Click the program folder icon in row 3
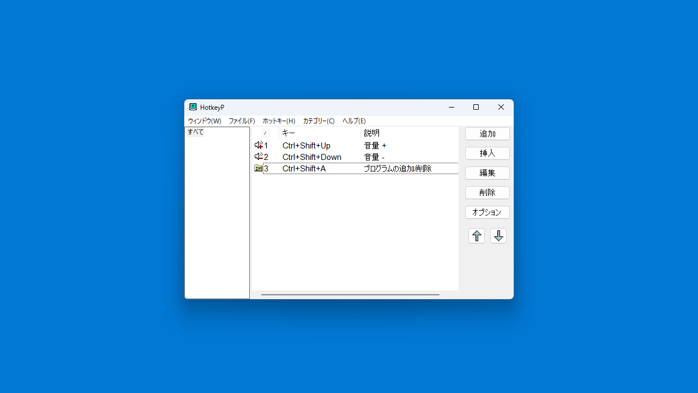698x393 pixels. pos(258,168)
